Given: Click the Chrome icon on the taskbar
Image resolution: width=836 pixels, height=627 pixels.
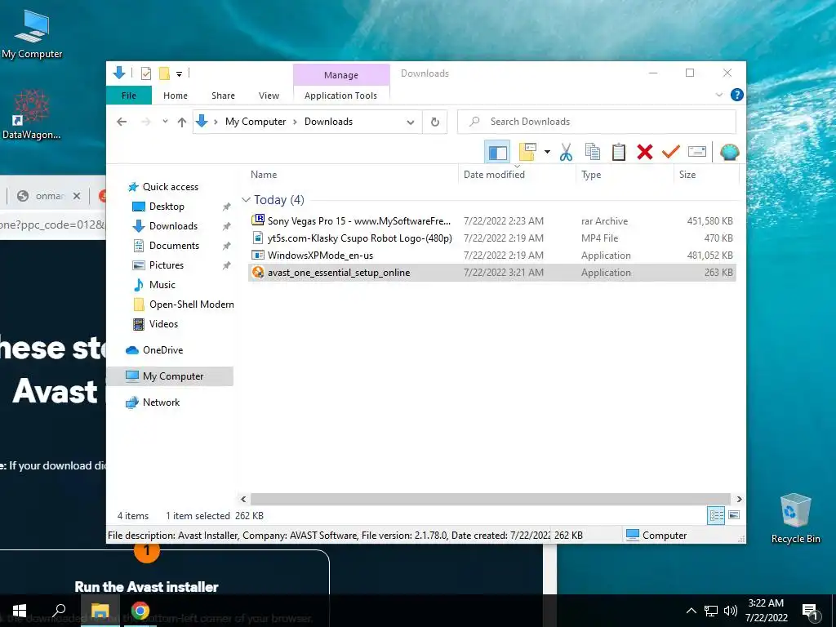Looking at the screenshot, I should coord(140,611).
